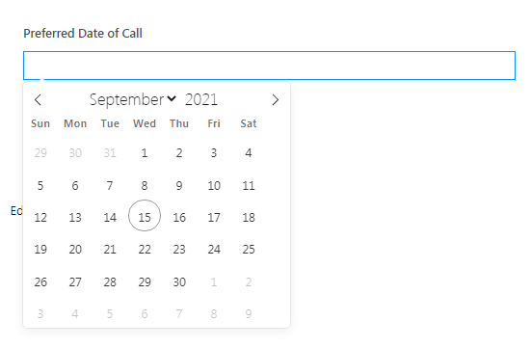Select Tuesday September 7

110,186
